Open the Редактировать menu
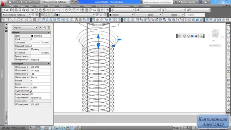Viewport: 231px width, 130px height. click(103, 6)
